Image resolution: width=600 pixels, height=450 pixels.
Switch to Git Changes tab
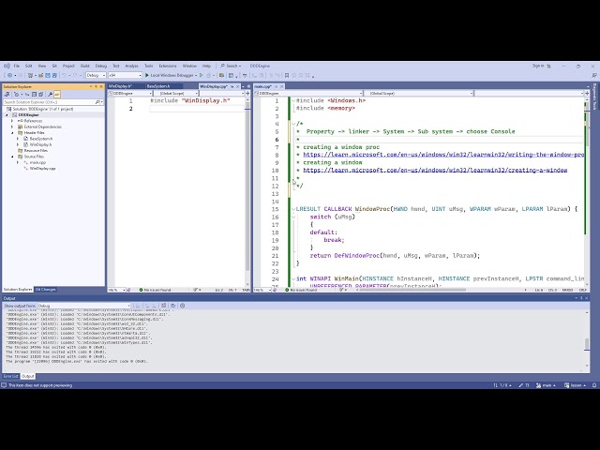click(46, 290)
